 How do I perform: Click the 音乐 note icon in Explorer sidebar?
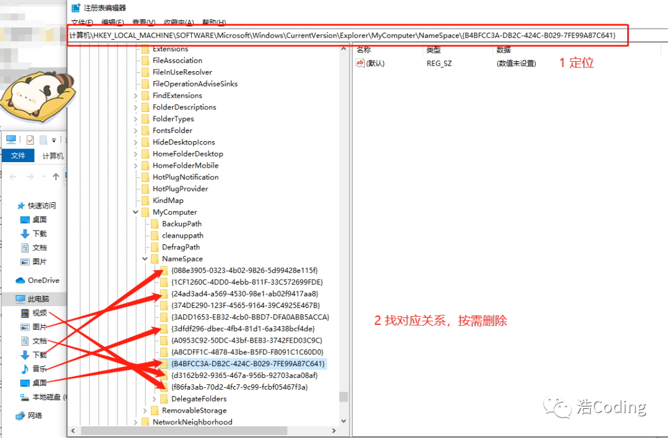[25, 369]
